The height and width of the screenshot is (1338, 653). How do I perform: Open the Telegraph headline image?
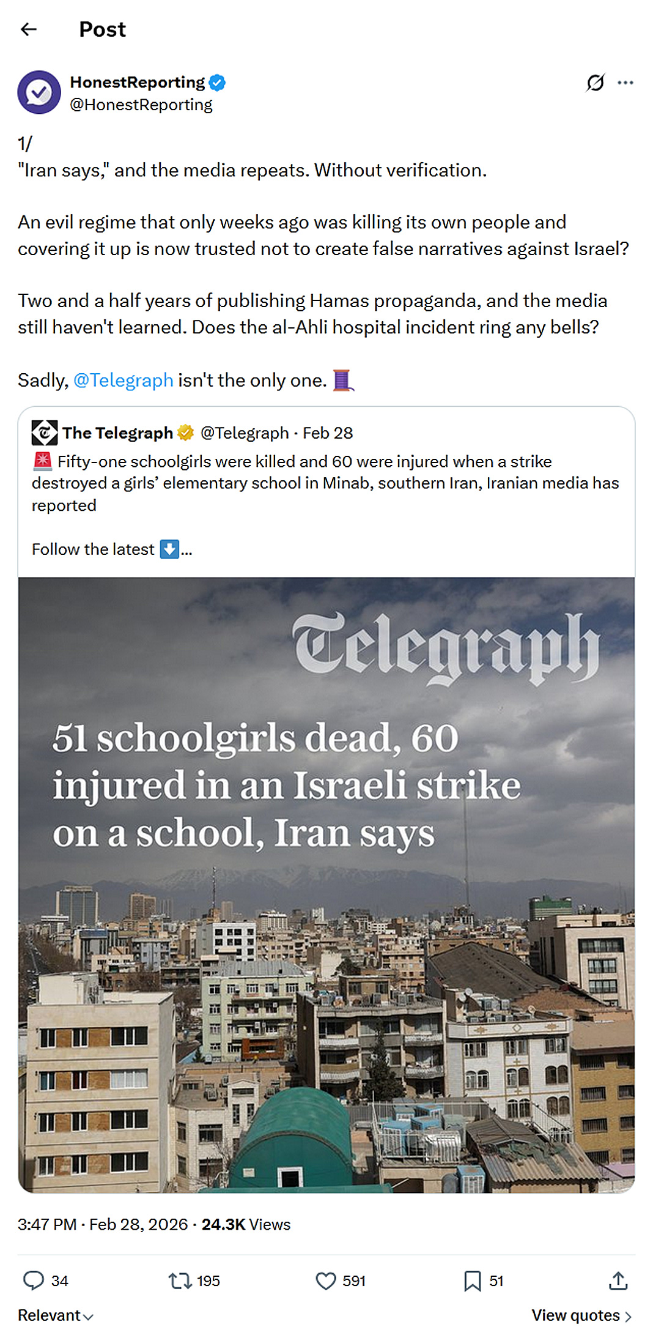326,885
